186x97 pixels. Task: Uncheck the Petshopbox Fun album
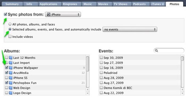[x=7, y=83]
